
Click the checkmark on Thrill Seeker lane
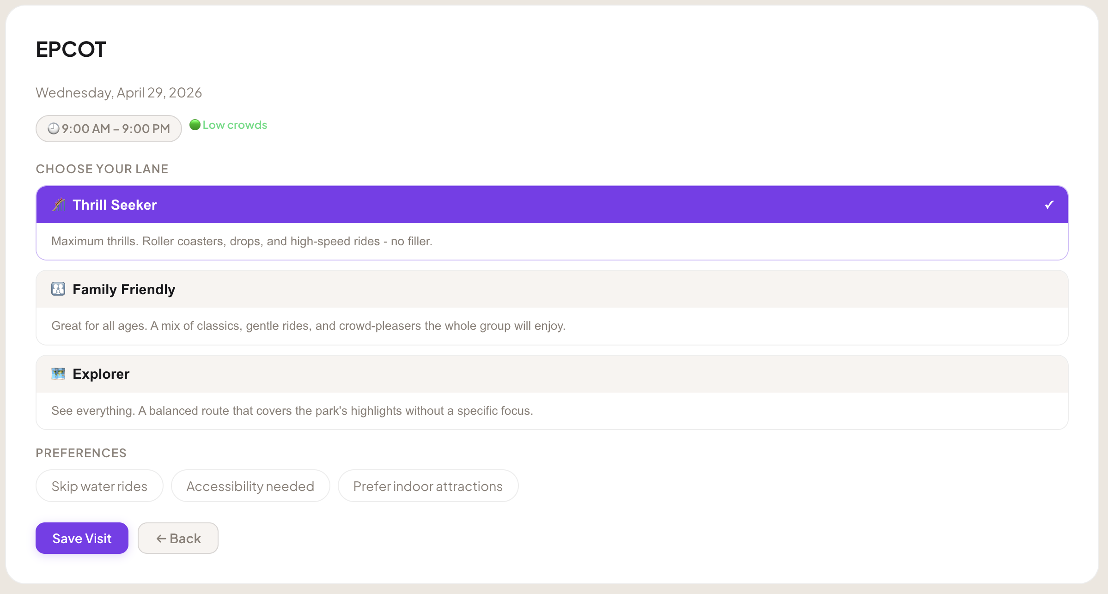tap(1049, 205)
